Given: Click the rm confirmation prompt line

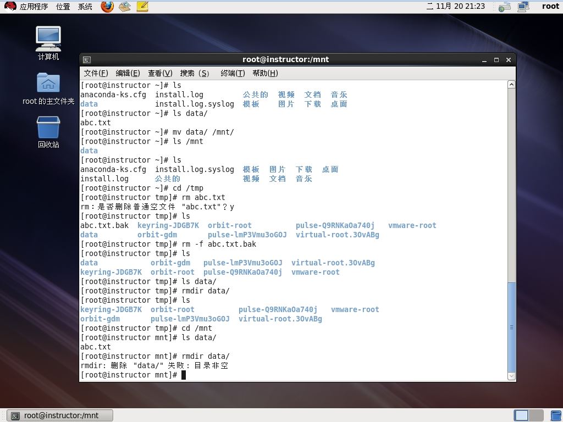Looking at the screenshot, I should 157,207.
